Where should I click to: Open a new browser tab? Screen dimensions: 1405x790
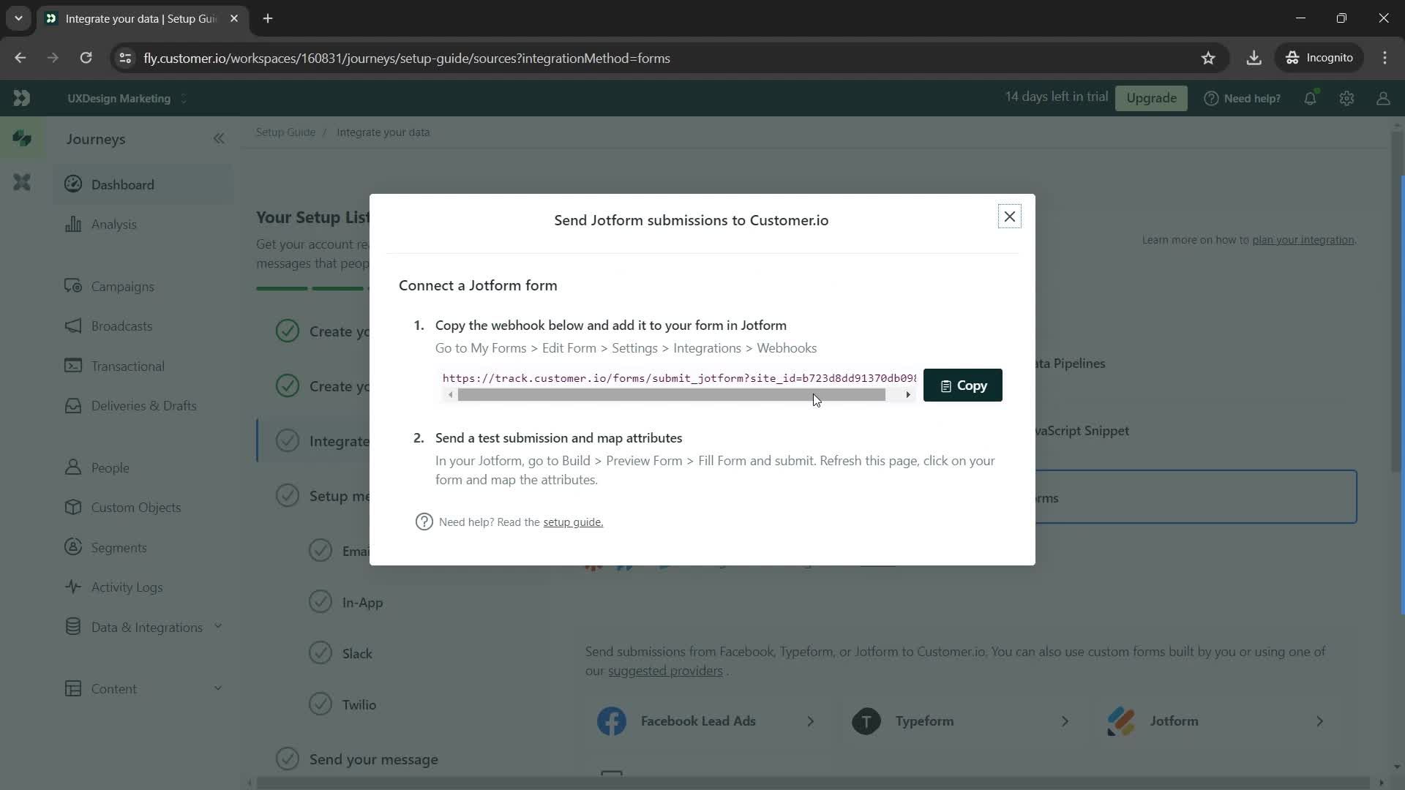click(268, 18)
